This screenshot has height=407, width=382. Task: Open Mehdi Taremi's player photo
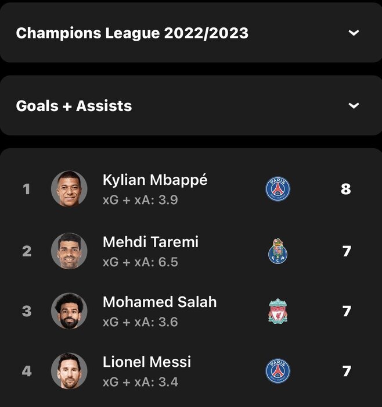pos(69,251)
